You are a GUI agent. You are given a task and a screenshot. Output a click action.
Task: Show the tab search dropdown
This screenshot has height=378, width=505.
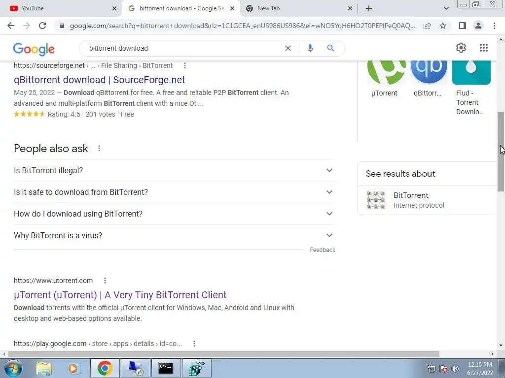tap(446, 8)
